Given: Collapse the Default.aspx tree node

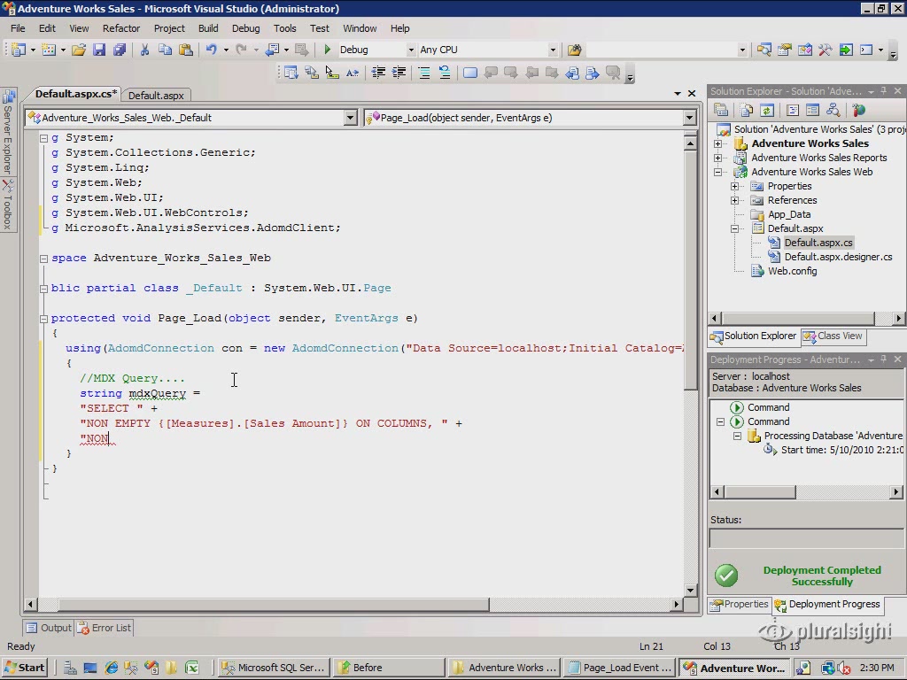Looking at the screenshot, I should pyautogui.click(x=734, y=228).
